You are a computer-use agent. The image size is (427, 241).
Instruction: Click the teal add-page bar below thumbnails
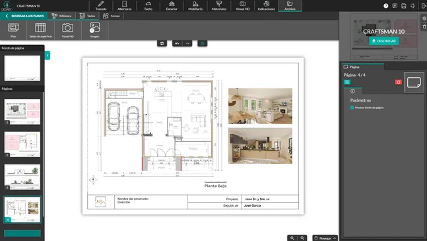[x=22, y=233]
